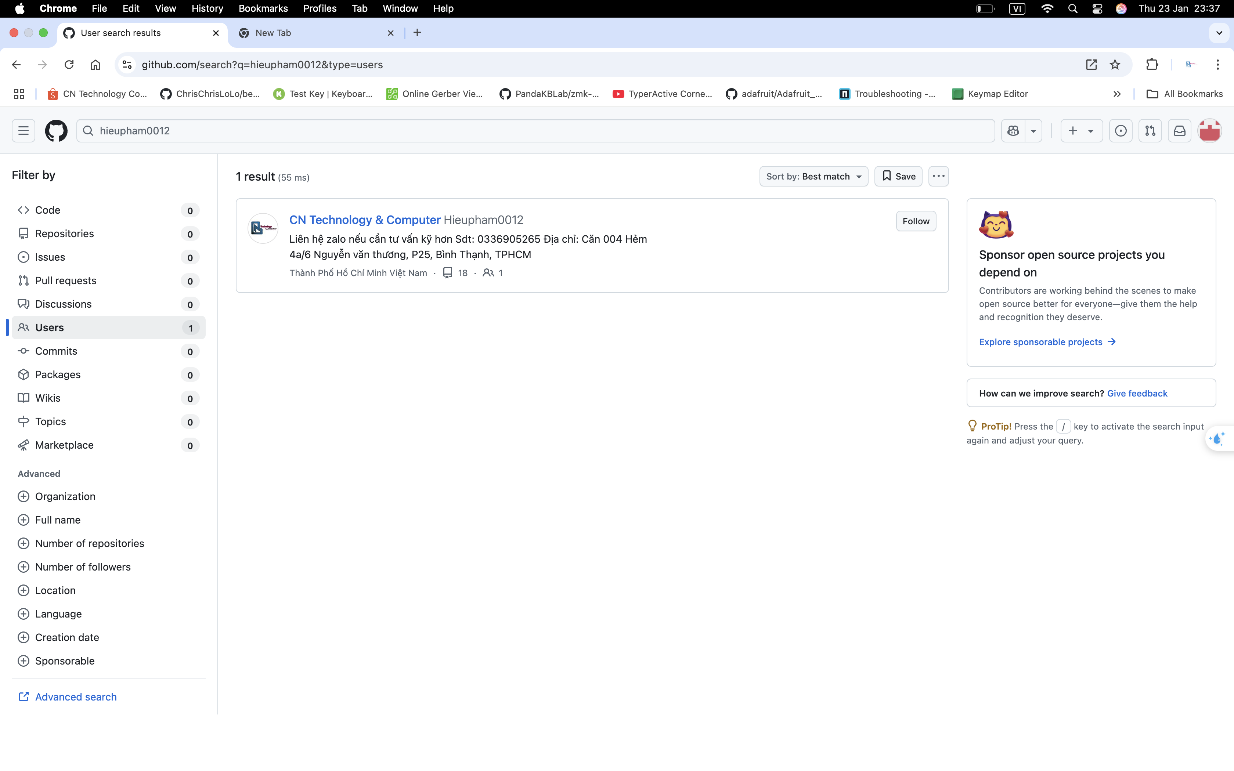Image resolution: width=1234 pixels, height=771 pixels.
Task: Open the Issues icon in header
Action: (x=1121, y=131)
